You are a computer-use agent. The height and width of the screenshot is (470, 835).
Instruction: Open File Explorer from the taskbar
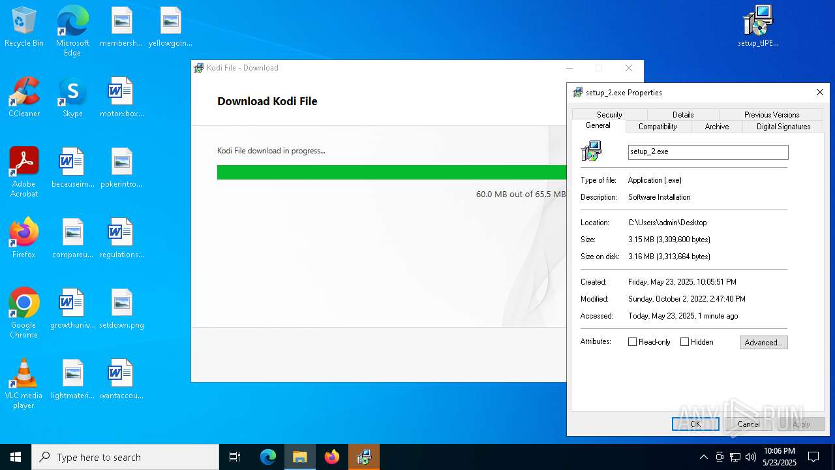pyautogui.click(x=300, y=457)
